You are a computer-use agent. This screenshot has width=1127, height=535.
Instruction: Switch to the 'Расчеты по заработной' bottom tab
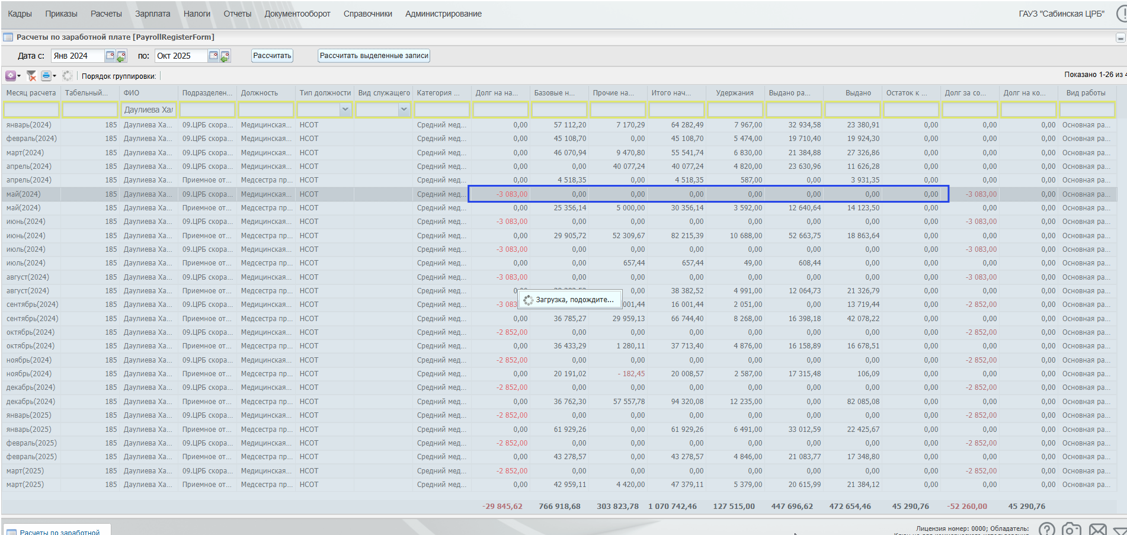pyautogui.click(x=59, y=531)
